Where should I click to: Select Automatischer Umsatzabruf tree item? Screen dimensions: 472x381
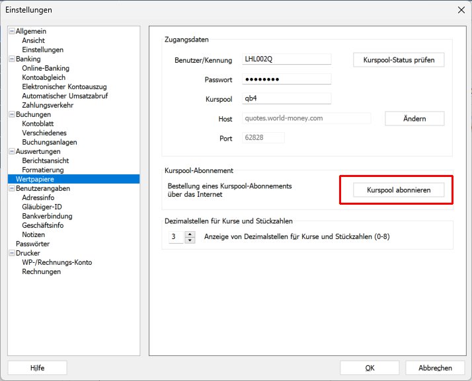point(65,96)
